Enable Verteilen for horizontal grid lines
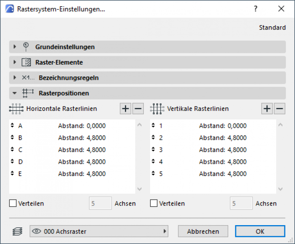295x244 pixels. click(13, 203)
